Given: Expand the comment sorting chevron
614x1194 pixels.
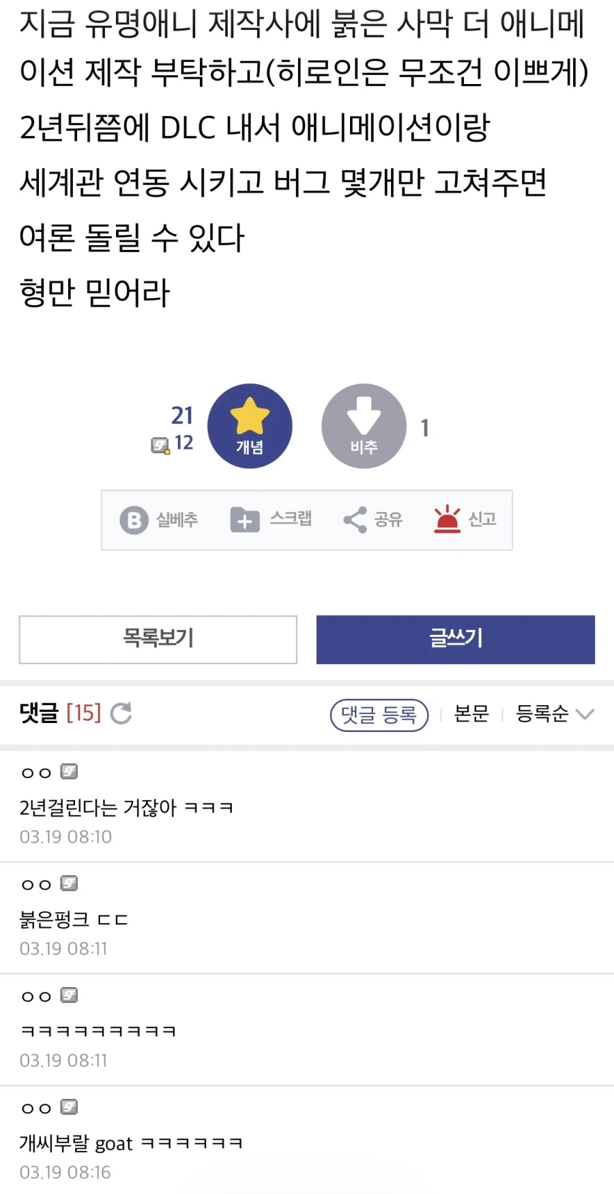Looking at the screenshot, I should click(585, 714).
